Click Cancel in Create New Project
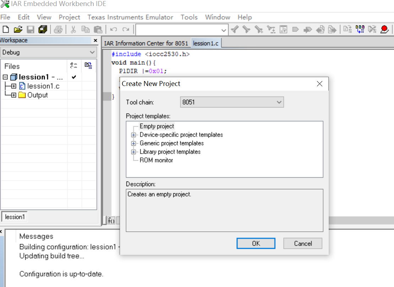Image resolution: width=394 pixels, height=287 pixels. click(303, 243)
